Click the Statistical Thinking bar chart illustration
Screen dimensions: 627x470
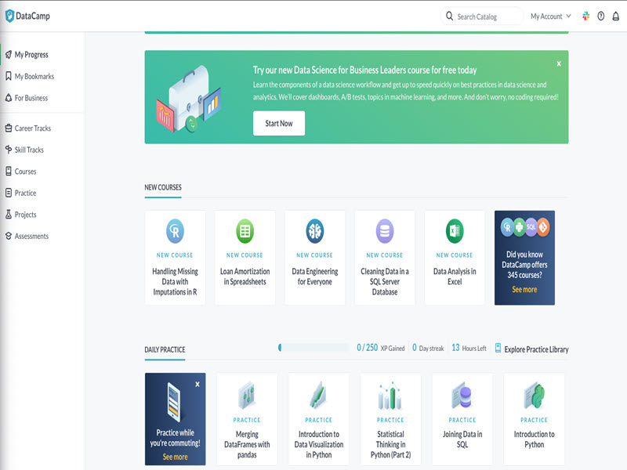click(x=390, y=396)
